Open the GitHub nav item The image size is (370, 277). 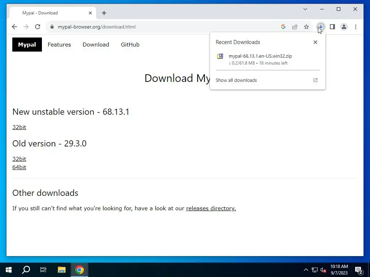click(x=130, y=44)
